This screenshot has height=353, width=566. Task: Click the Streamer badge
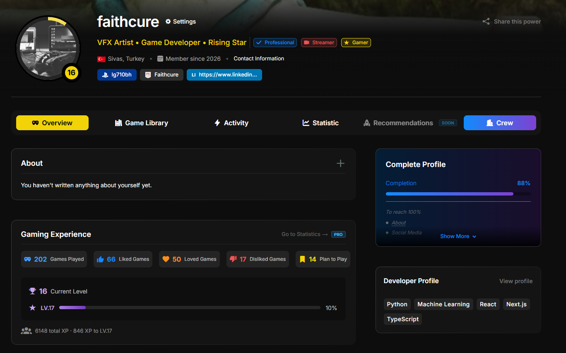click(319, 43)
